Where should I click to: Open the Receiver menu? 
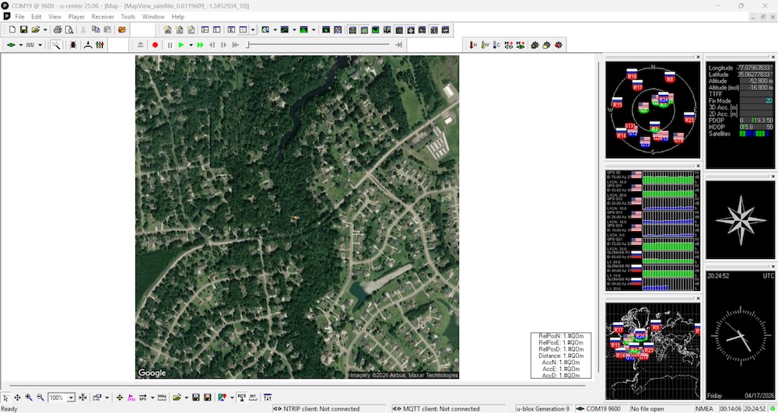click(x=102, y=16)
